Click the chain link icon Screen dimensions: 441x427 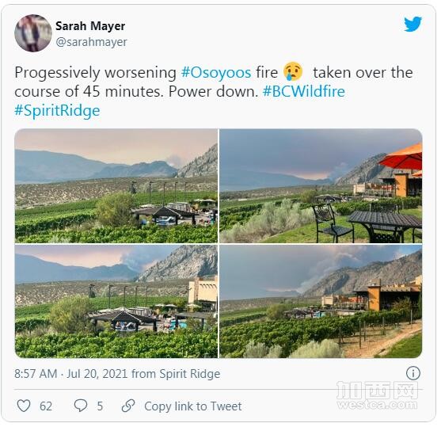tap(128, 406)
